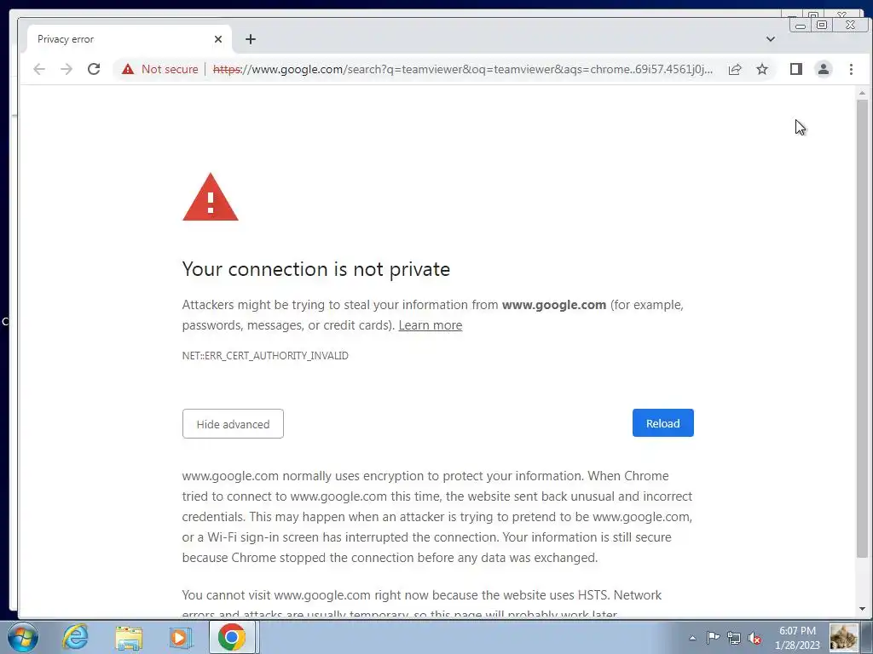Launch Internet Explorer from the taskbar
This screenshot has height=654, width=873.
tap(75, 637)
